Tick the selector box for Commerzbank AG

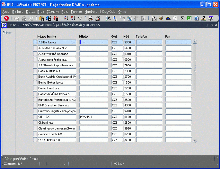click(x=35, y=134)
